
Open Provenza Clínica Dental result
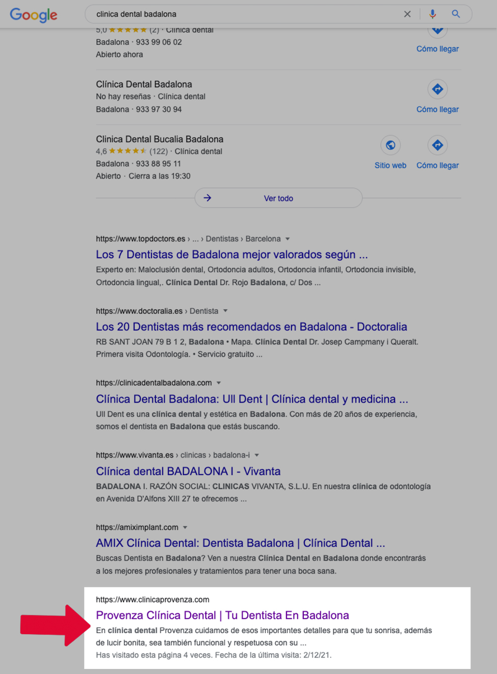tap(222, 615)
